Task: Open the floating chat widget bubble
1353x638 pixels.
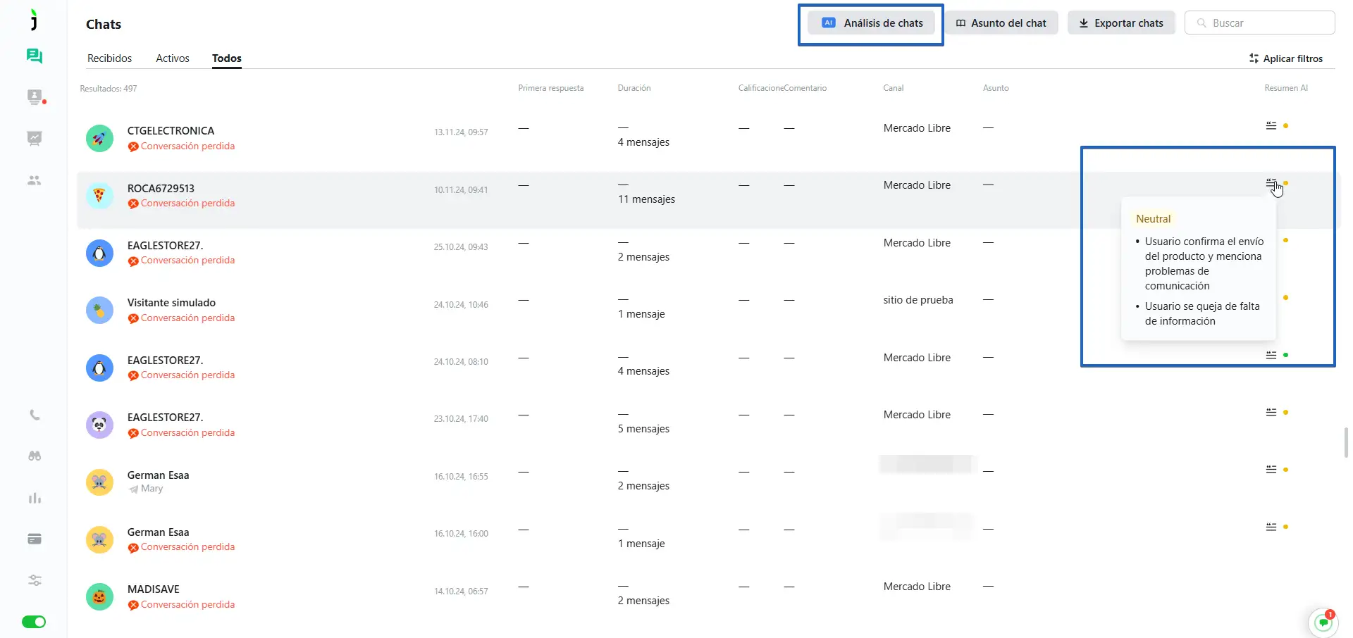Action: 1323,623
